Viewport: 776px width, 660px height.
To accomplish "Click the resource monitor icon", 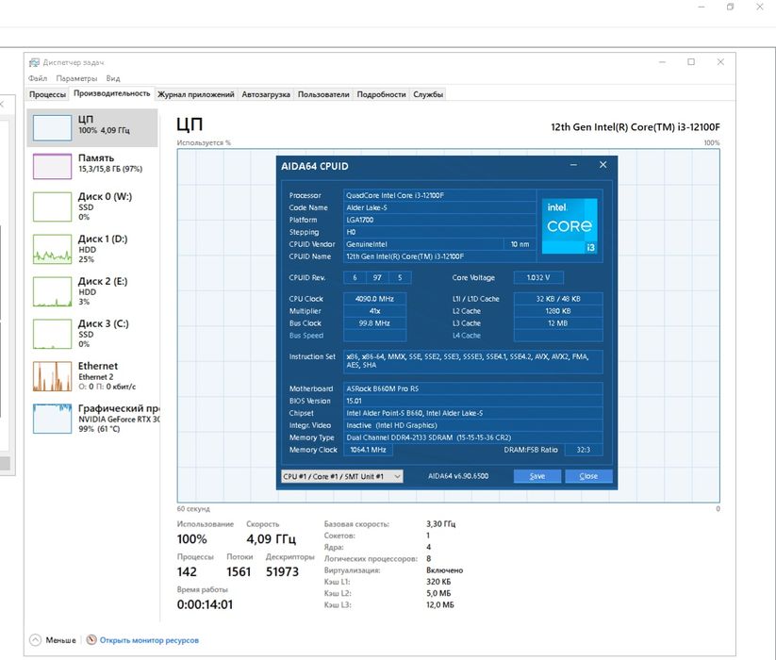I will pyautogui.click(x=91, y=639).
